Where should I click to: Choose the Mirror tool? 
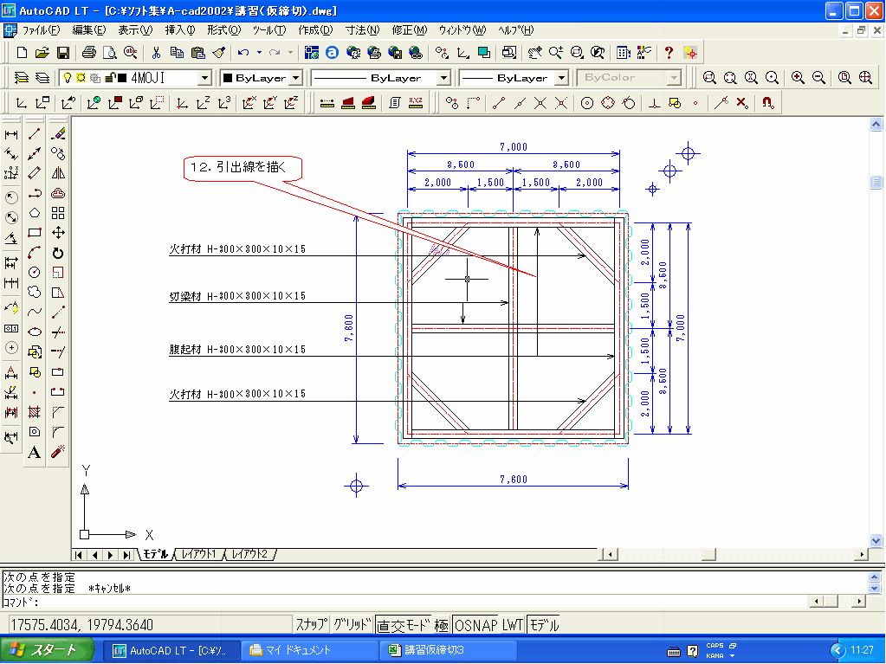pyautogui.click(x=58, y=173)
